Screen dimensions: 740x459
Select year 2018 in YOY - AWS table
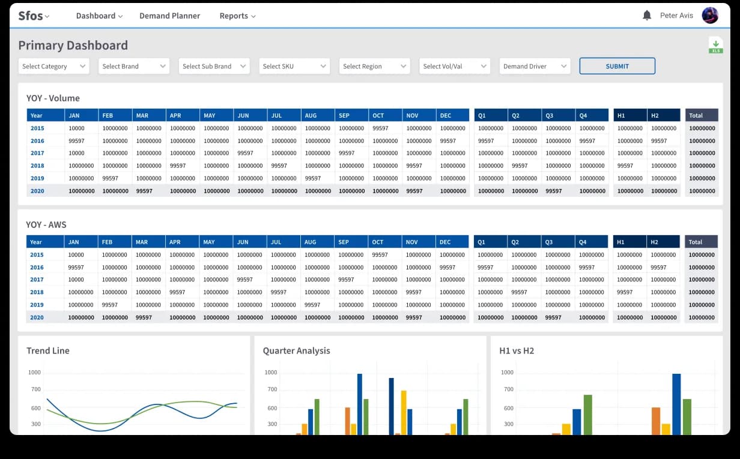point(37,292)
